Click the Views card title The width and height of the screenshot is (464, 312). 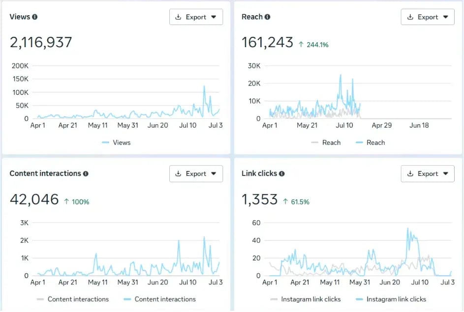(x=20, y=17)
